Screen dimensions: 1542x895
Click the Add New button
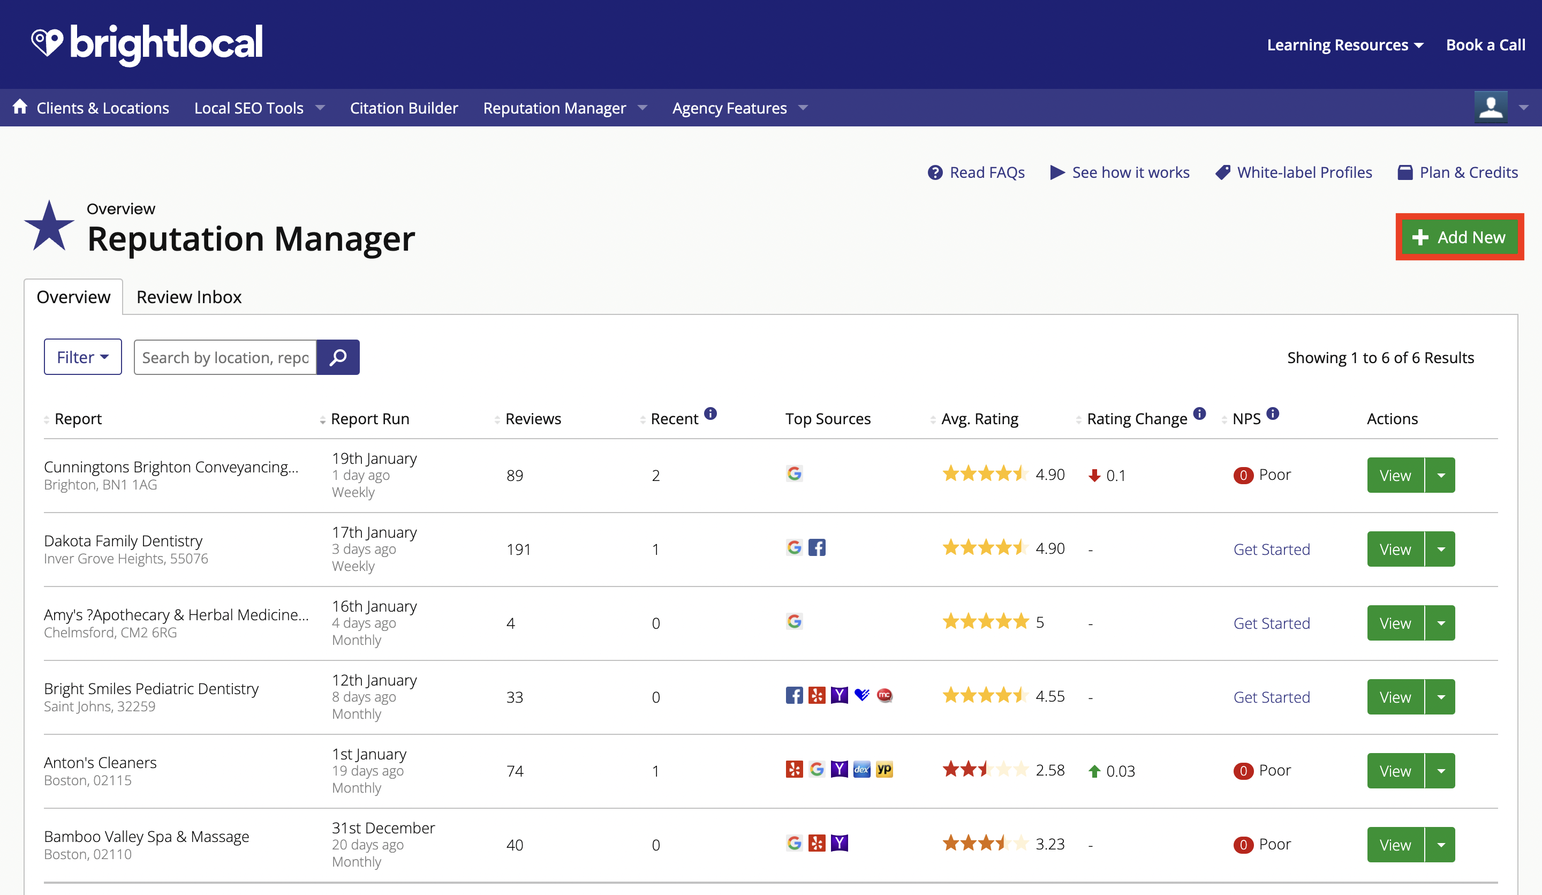point(1460,237)
